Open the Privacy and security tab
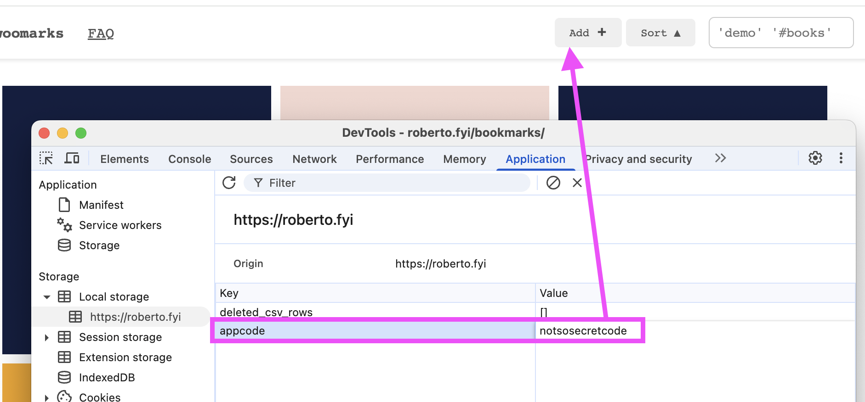865x402 pixels. (x=639, y=159)
